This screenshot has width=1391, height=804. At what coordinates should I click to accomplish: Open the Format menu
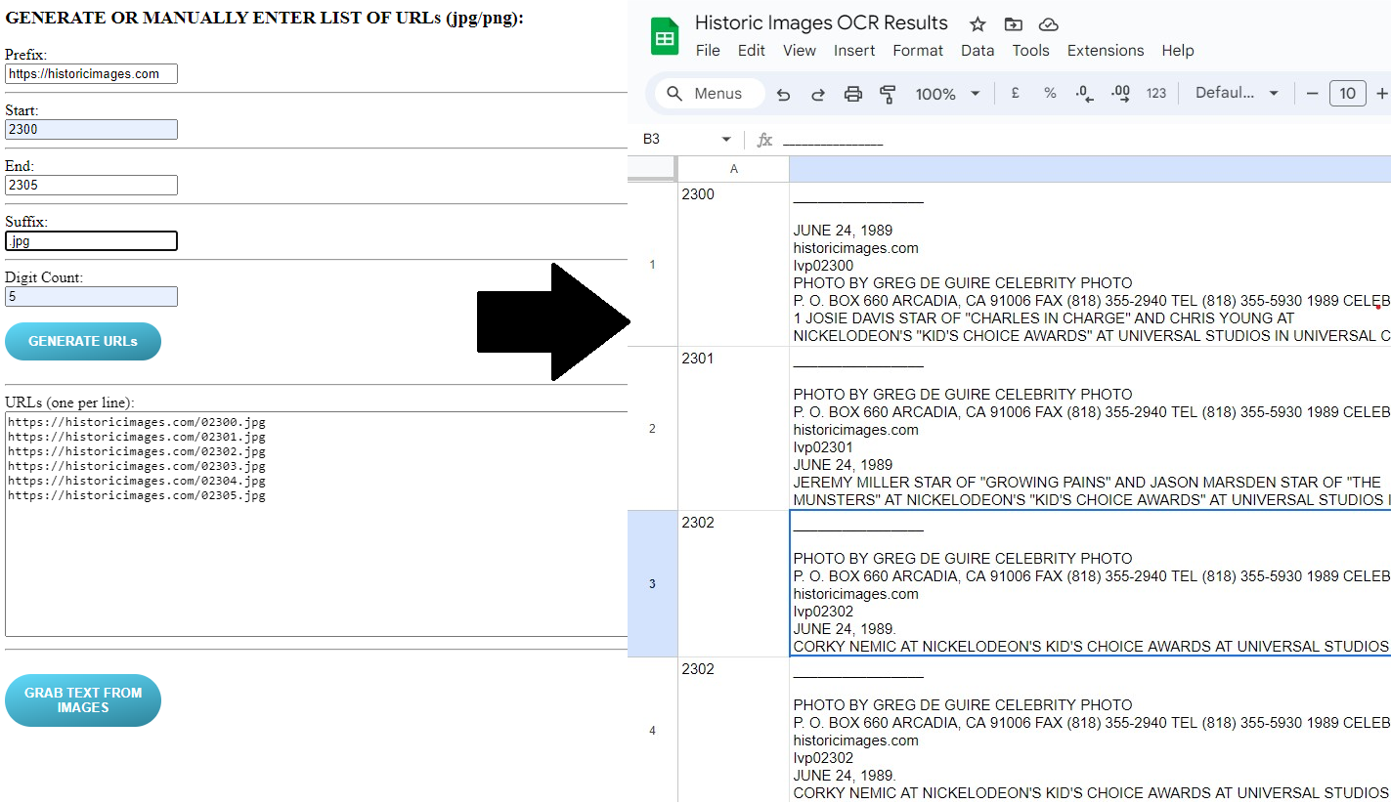click(x=918, y=51)
